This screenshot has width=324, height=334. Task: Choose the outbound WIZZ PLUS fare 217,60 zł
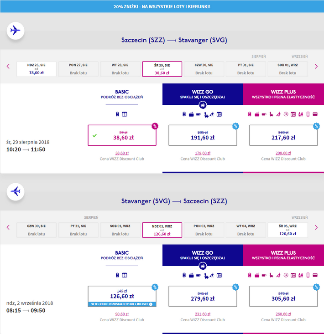coord(283,135)
